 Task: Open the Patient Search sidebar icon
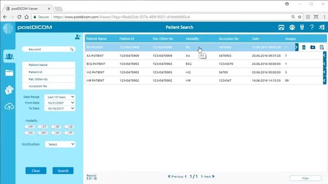[x=9, y=56]
